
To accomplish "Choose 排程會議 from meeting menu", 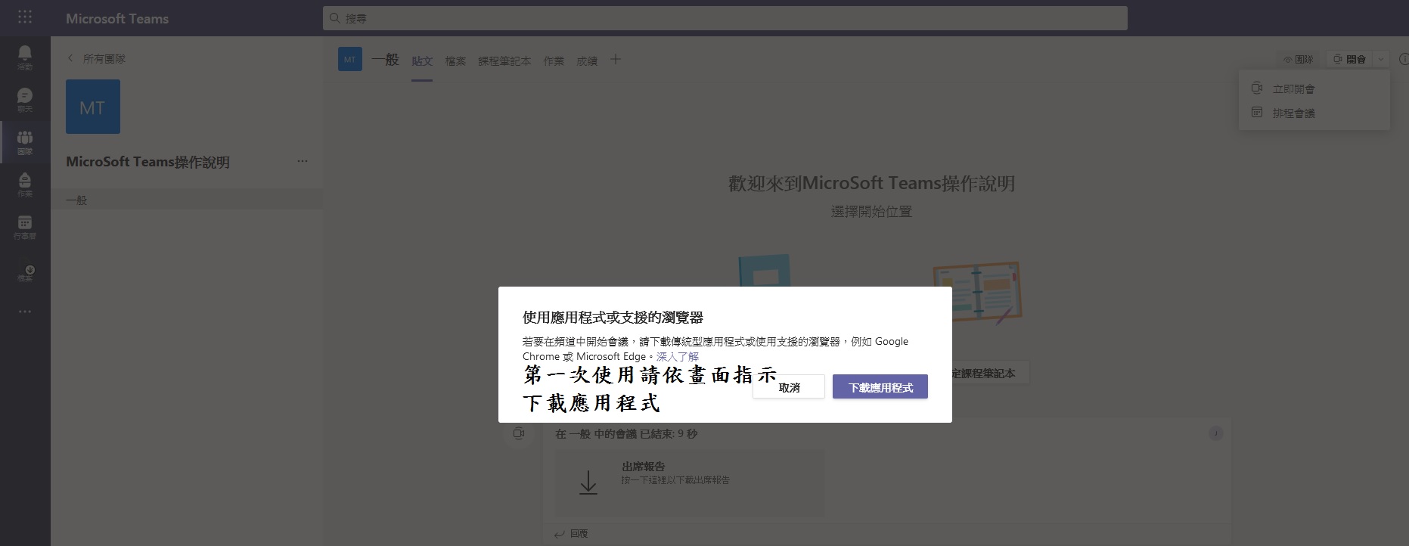I will (x=1314, y=113).
